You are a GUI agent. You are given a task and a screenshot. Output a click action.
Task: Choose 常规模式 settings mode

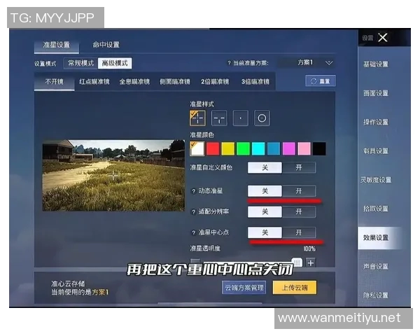(81, 64)
